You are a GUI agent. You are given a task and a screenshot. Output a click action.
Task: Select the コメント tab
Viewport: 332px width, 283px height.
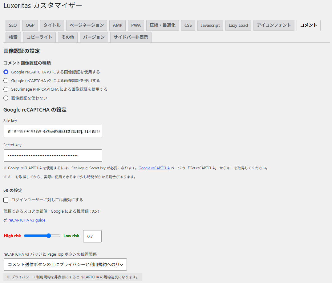click(309, 25)
